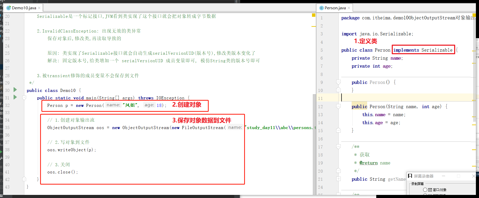This screenshot has width=479, height=198.
Task: Click line number 16 in Person.java gutter
Action: pyautogui.click(x=320, y=139)
